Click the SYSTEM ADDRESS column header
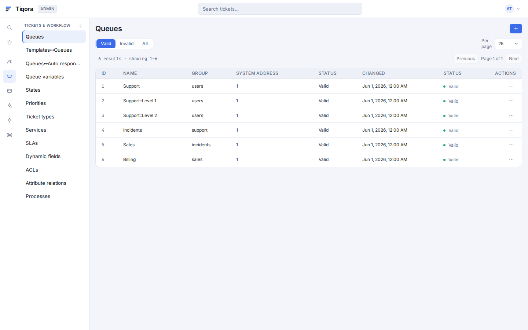The height and width of the screenshot is (330, 528). tap(257, 73)
